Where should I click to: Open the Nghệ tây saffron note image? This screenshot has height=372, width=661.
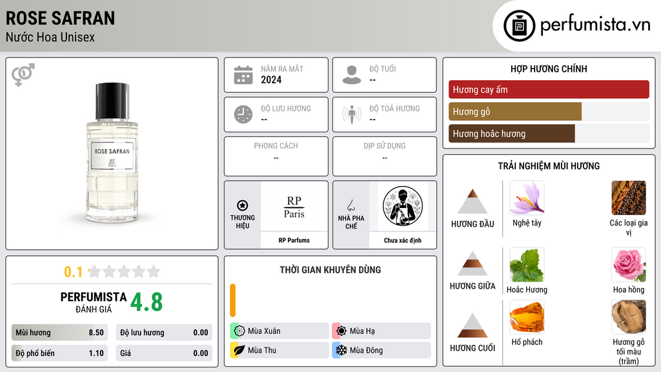[527, 198]
